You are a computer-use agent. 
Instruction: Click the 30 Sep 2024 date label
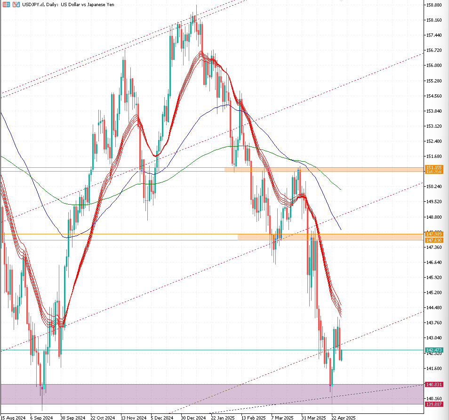pyautogui.click(x=73, y=418)
